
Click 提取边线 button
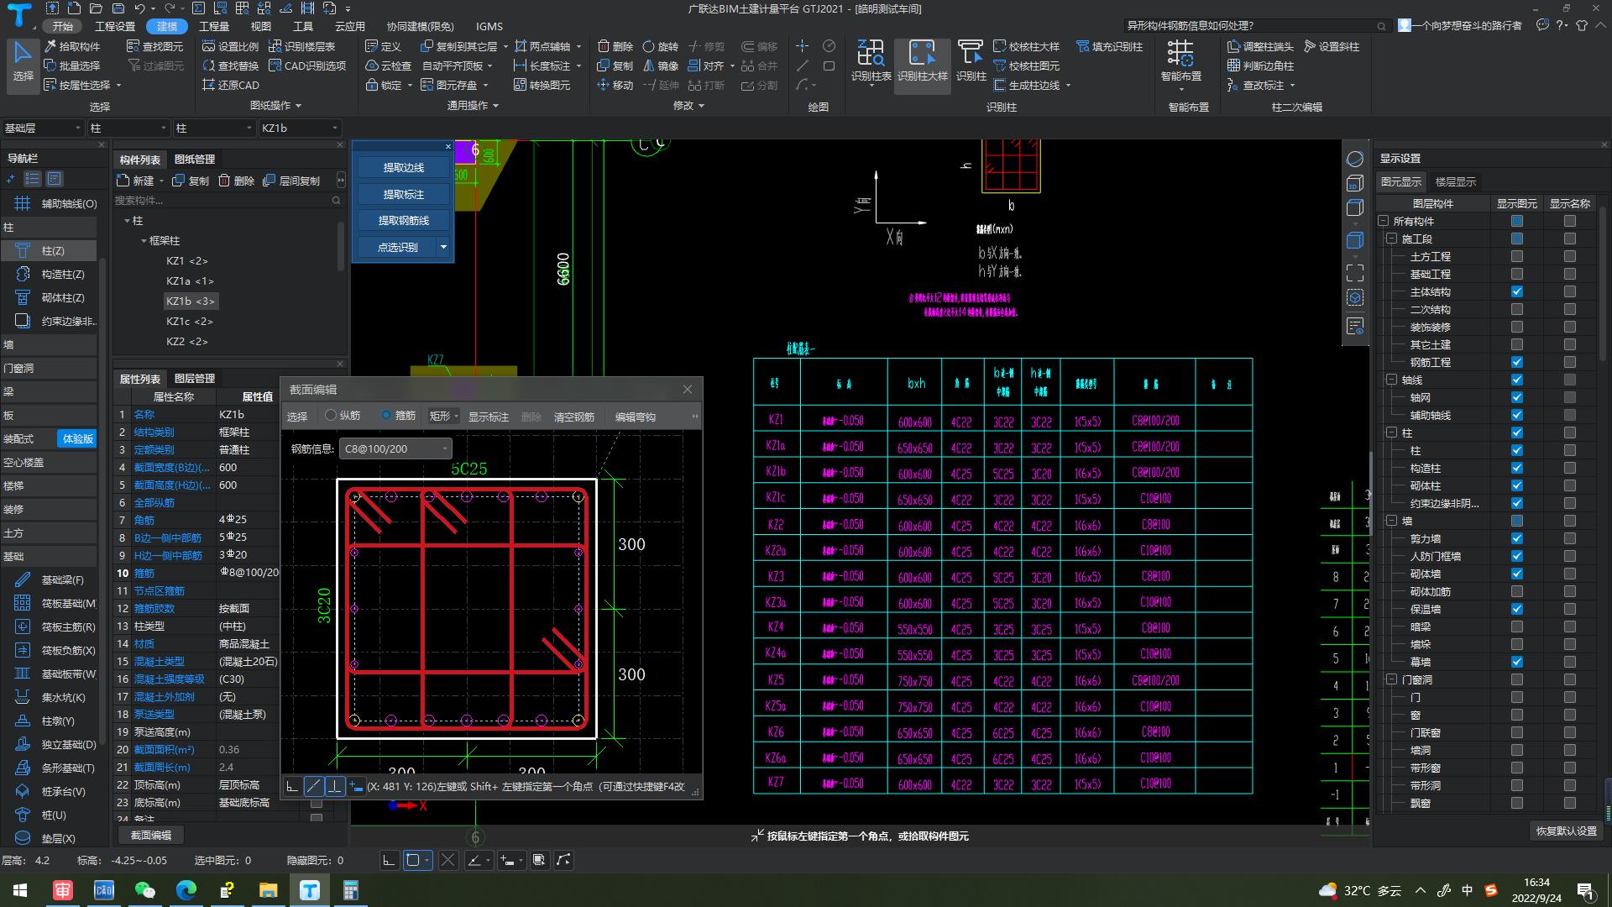(x=404, y=168)
